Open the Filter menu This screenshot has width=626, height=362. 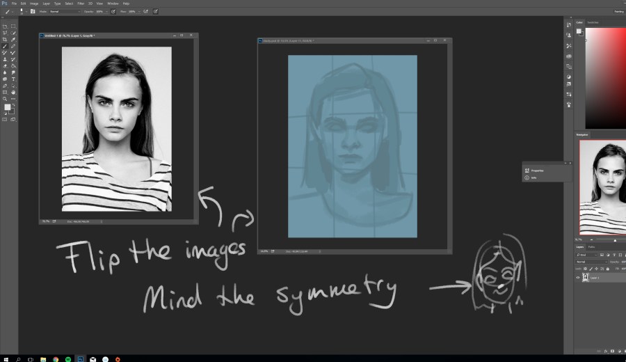coord(80,3)
